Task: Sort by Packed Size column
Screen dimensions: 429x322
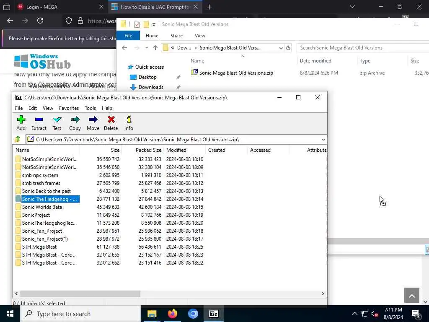Action: 142,150
